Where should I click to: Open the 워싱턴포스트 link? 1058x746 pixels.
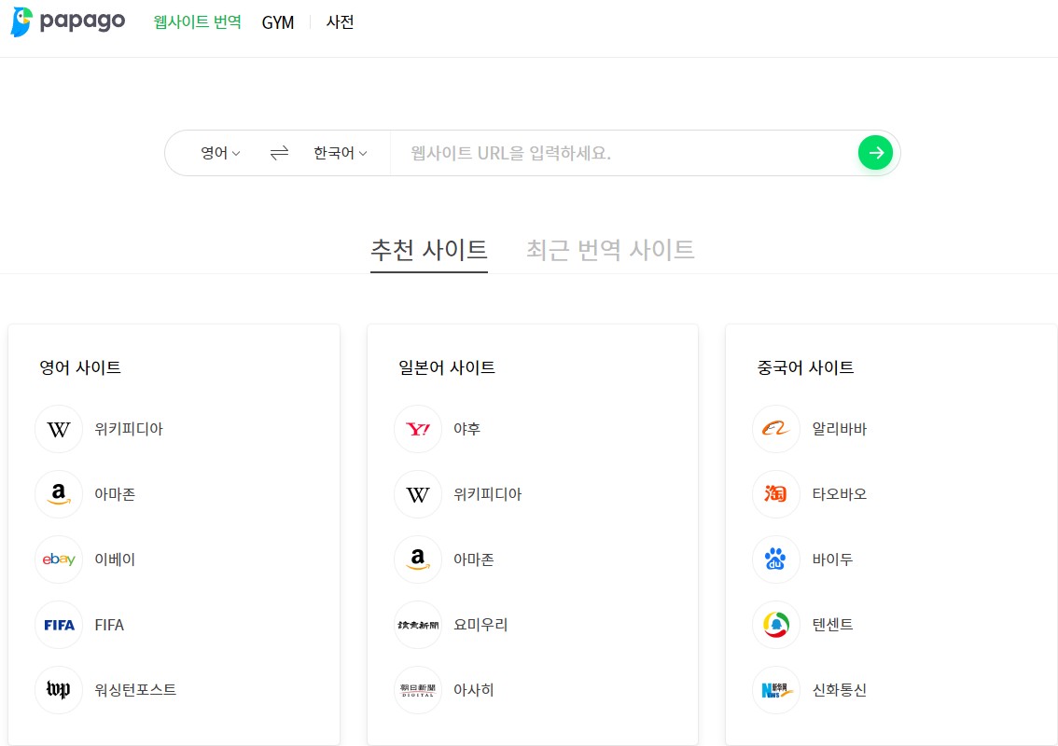135,690
